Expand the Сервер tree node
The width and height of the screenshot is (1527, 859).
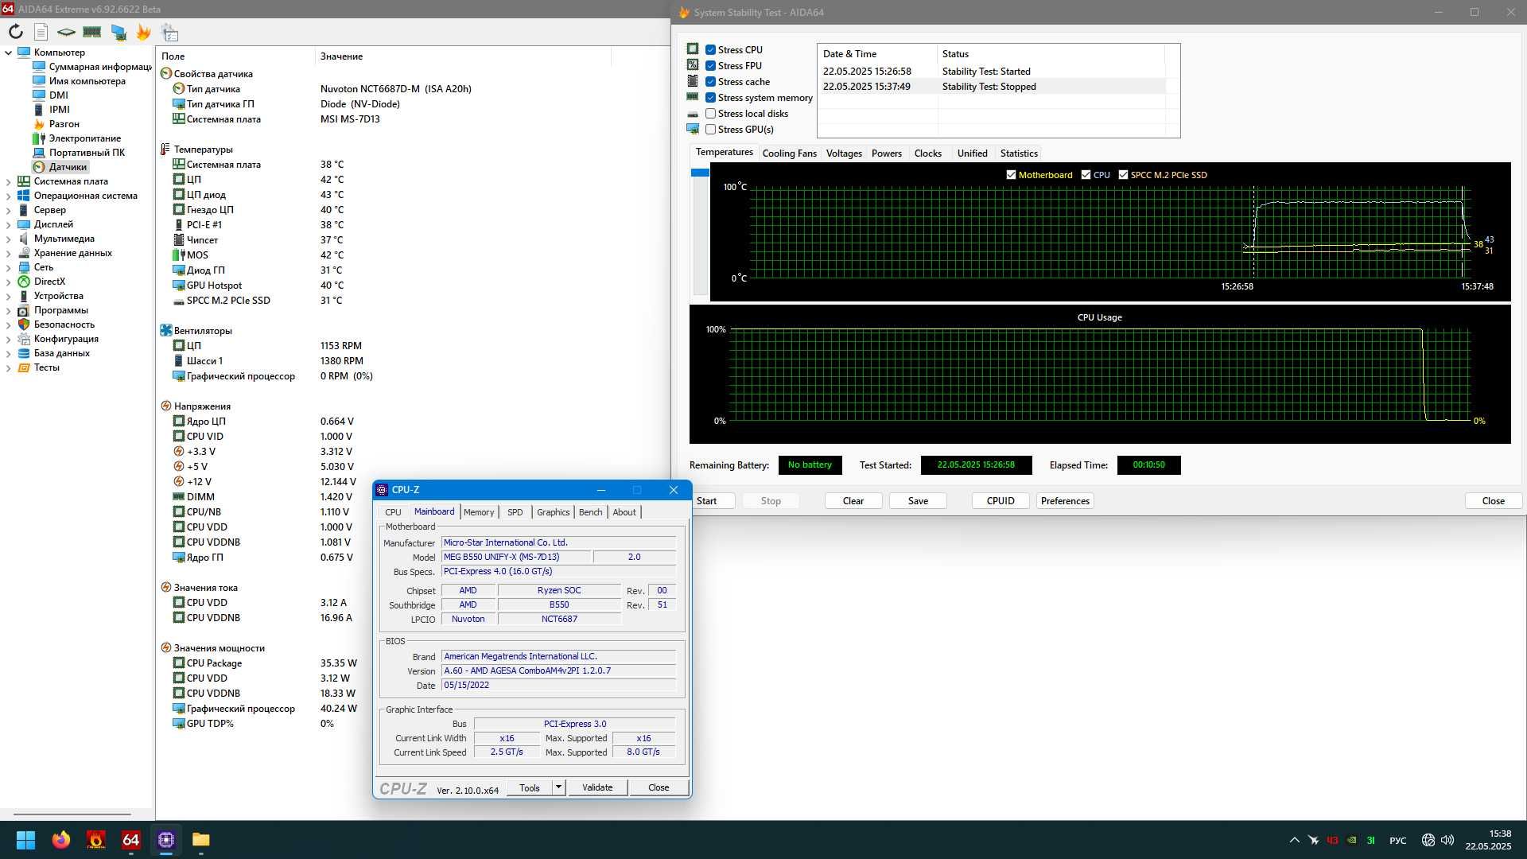(x=8, y=210)
